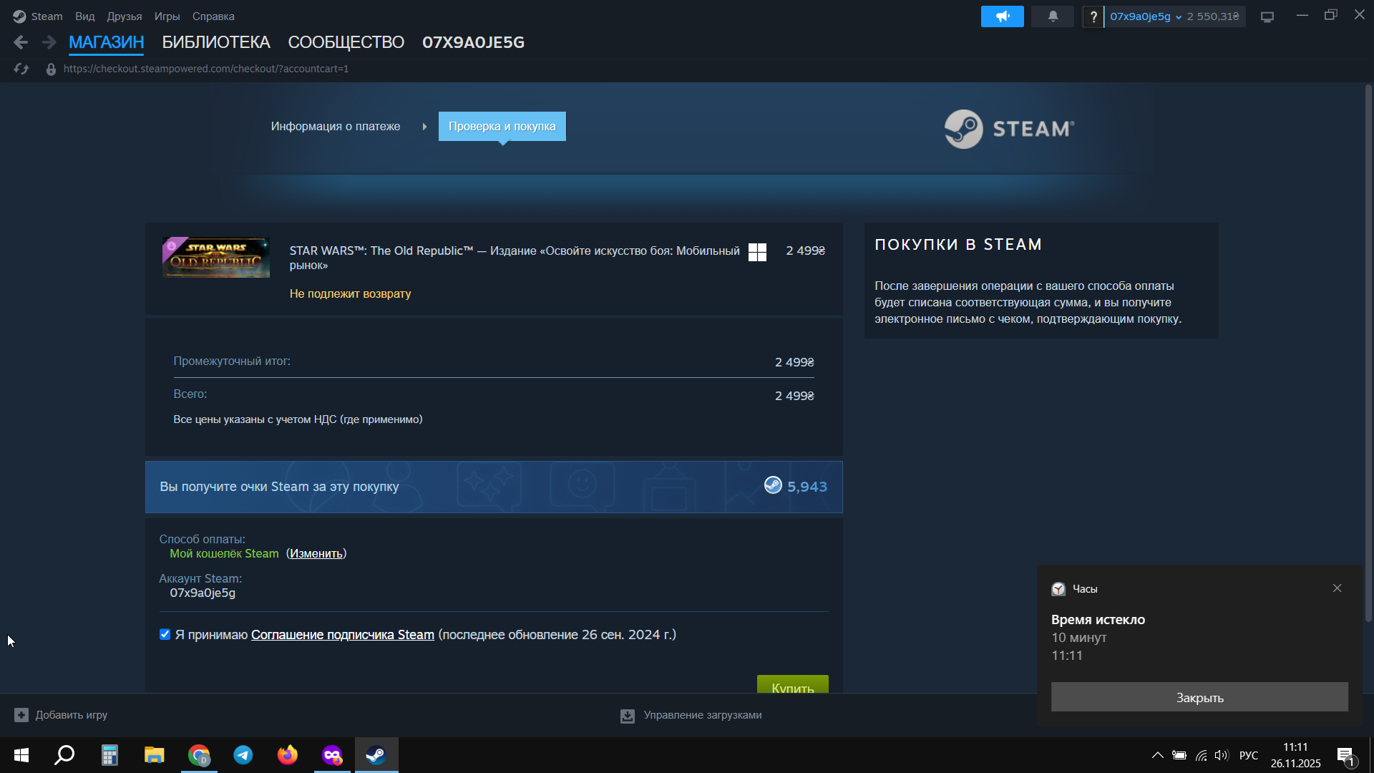Go to payment info step

coord(336,127)
